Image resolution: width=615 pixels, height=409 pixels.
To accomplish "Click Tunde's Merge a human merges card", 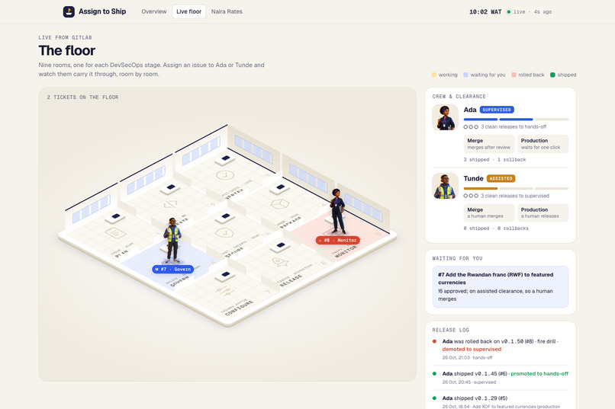I will pos(489,212).
